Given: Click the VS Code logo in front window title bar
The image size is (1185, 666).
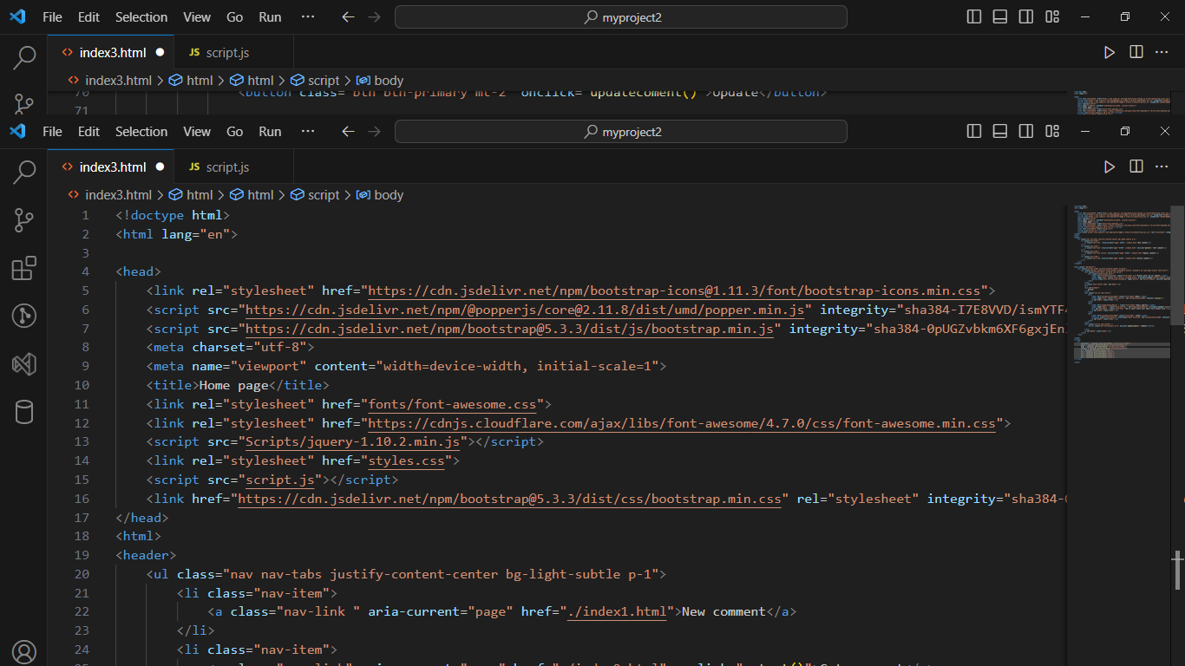Looking at the screenshot, I should 17,132.
